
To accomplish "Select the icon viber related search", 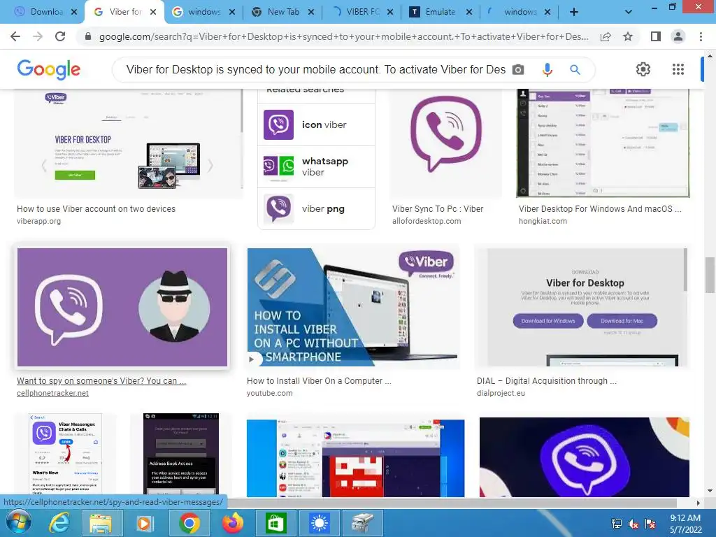I will 316,124.
